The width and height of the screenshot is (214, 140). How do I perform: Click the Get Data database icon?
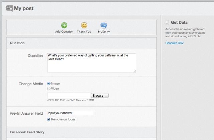[x=167, y=22]
